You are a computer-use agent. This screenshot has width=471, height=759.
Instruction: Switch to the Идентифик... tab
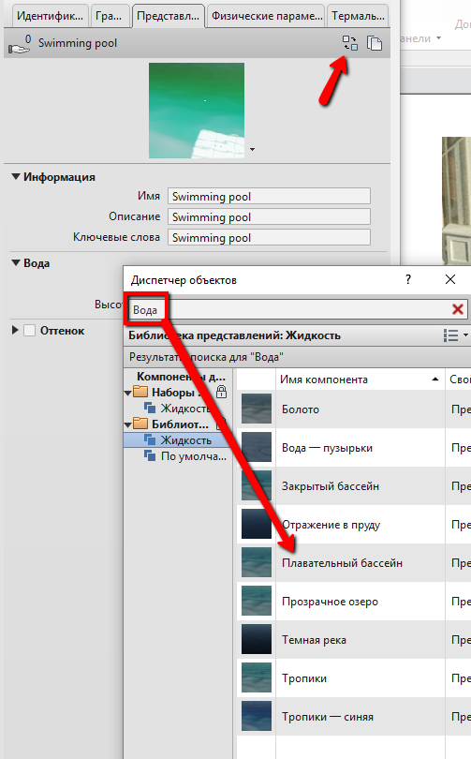pyautogui.click(x=50, y=16)
